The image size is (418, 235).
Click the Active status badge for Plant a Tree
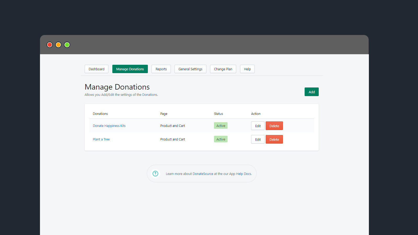pyautogui.click(x=220, y=139)
